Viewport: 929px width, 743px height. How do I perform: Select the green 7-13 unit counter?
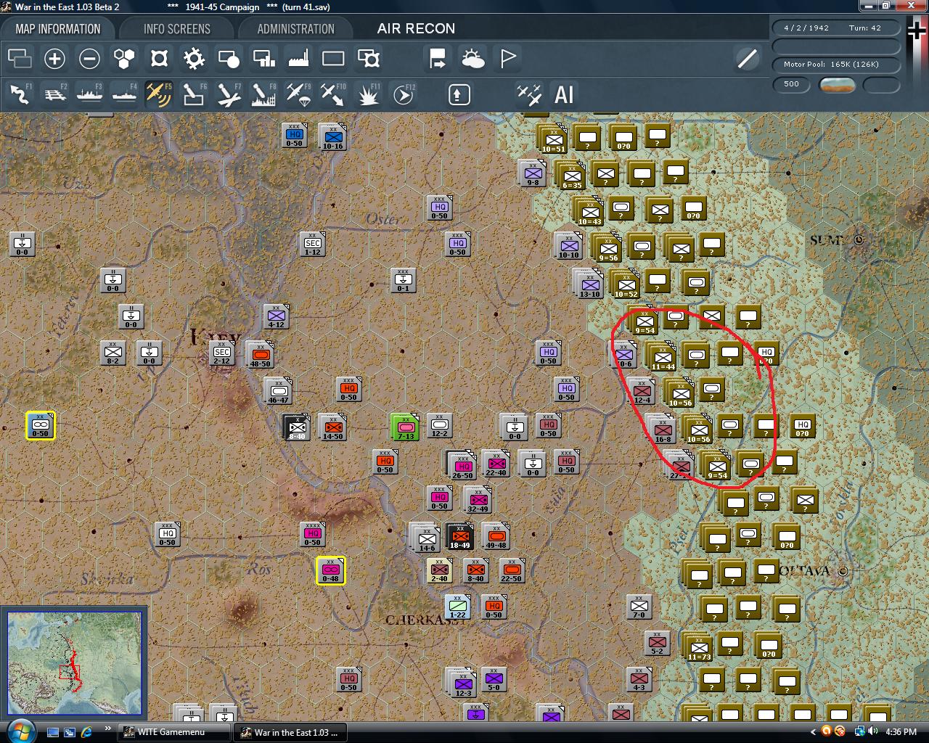point(405,427)
